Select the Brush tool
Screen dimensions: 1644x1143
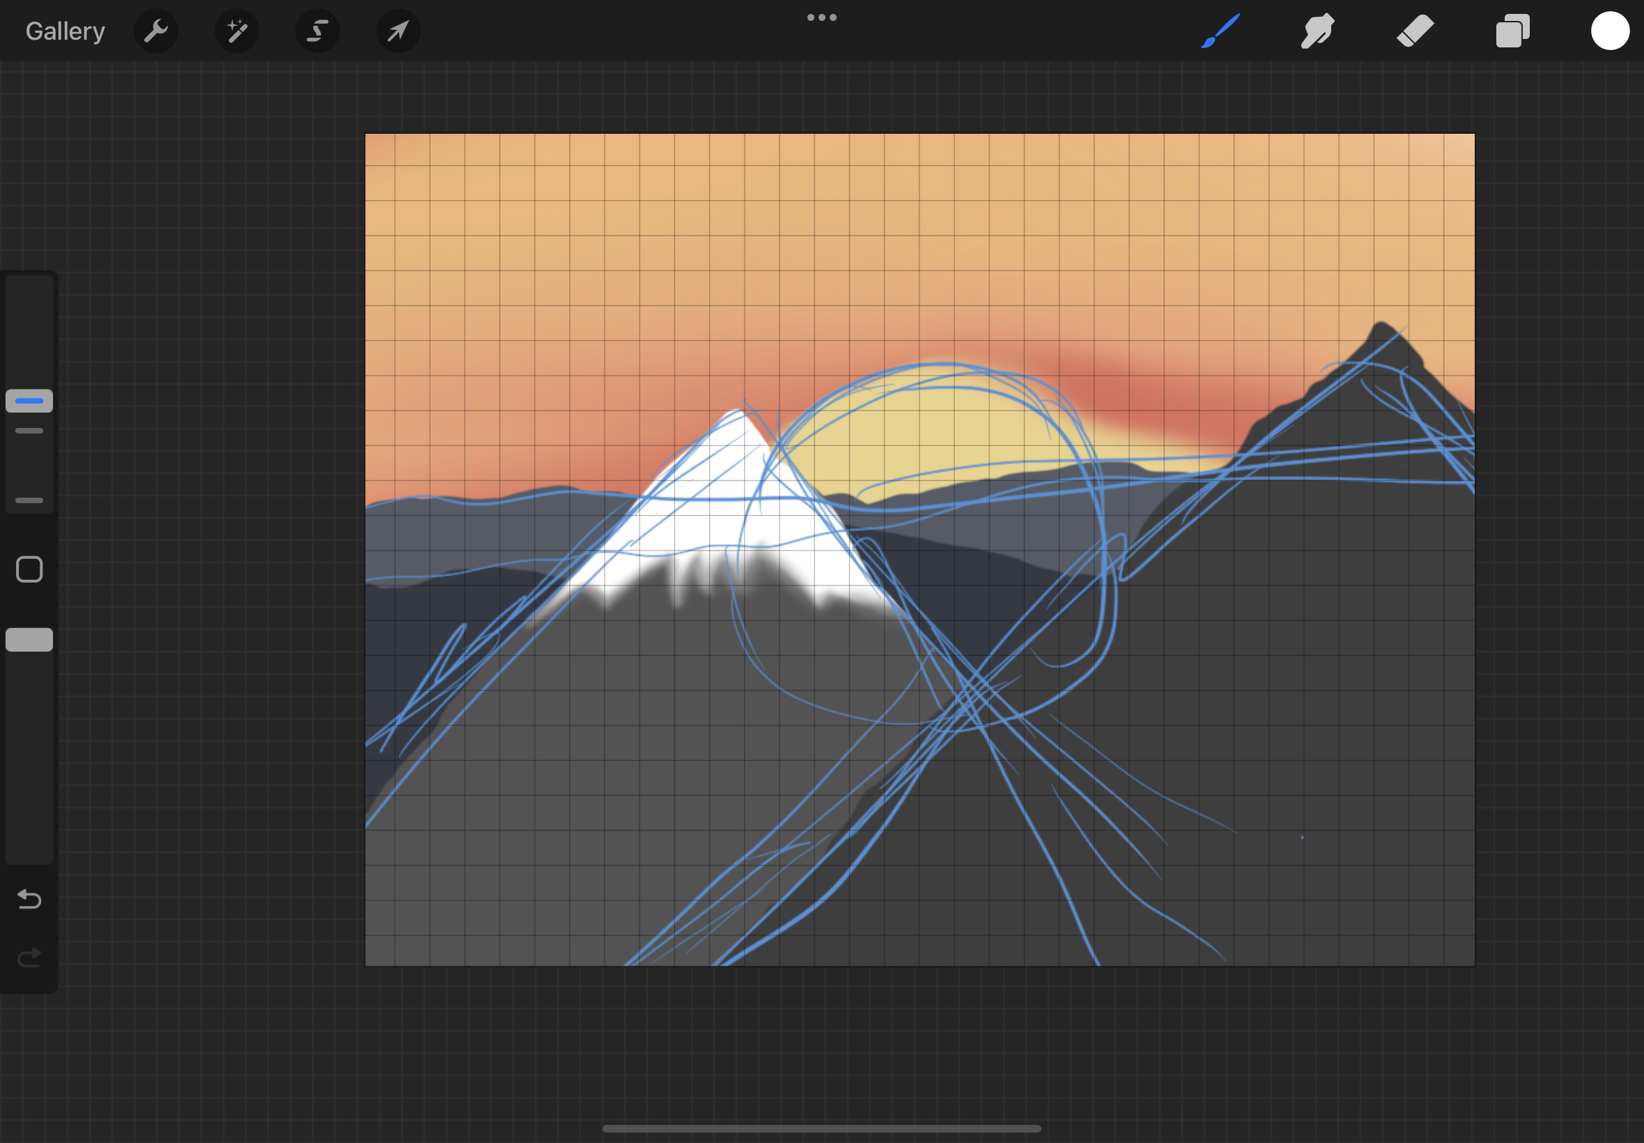[x=1220, y=31]
